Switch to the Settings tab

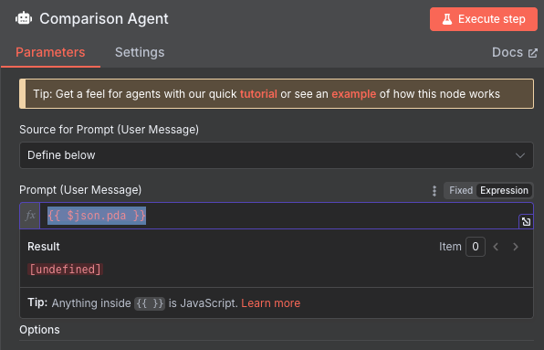140,52
